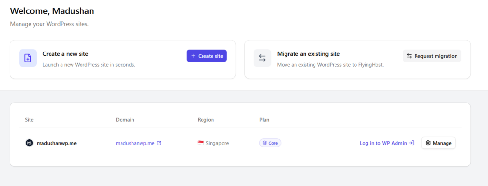Click the Request migration button

point(432,56)
